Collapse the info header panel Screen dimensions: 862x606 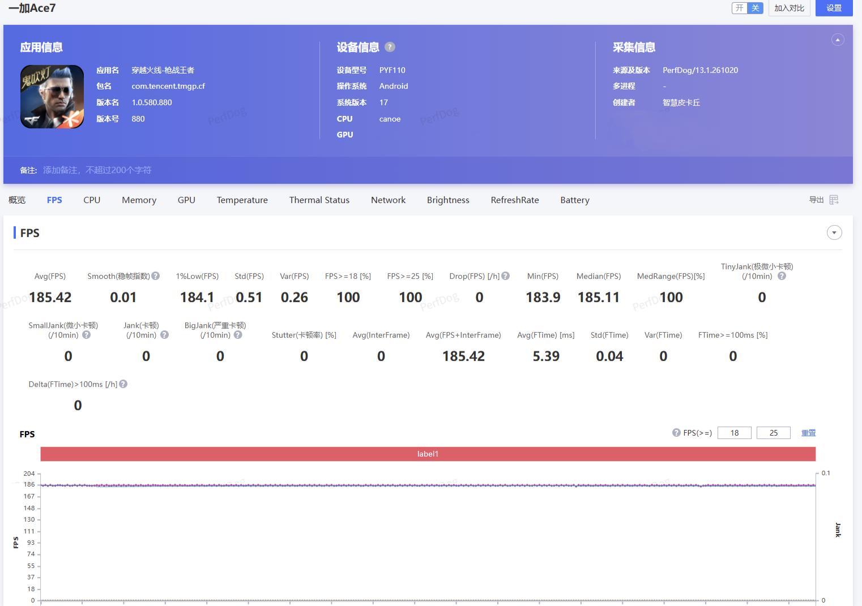[x=838, y=40]
